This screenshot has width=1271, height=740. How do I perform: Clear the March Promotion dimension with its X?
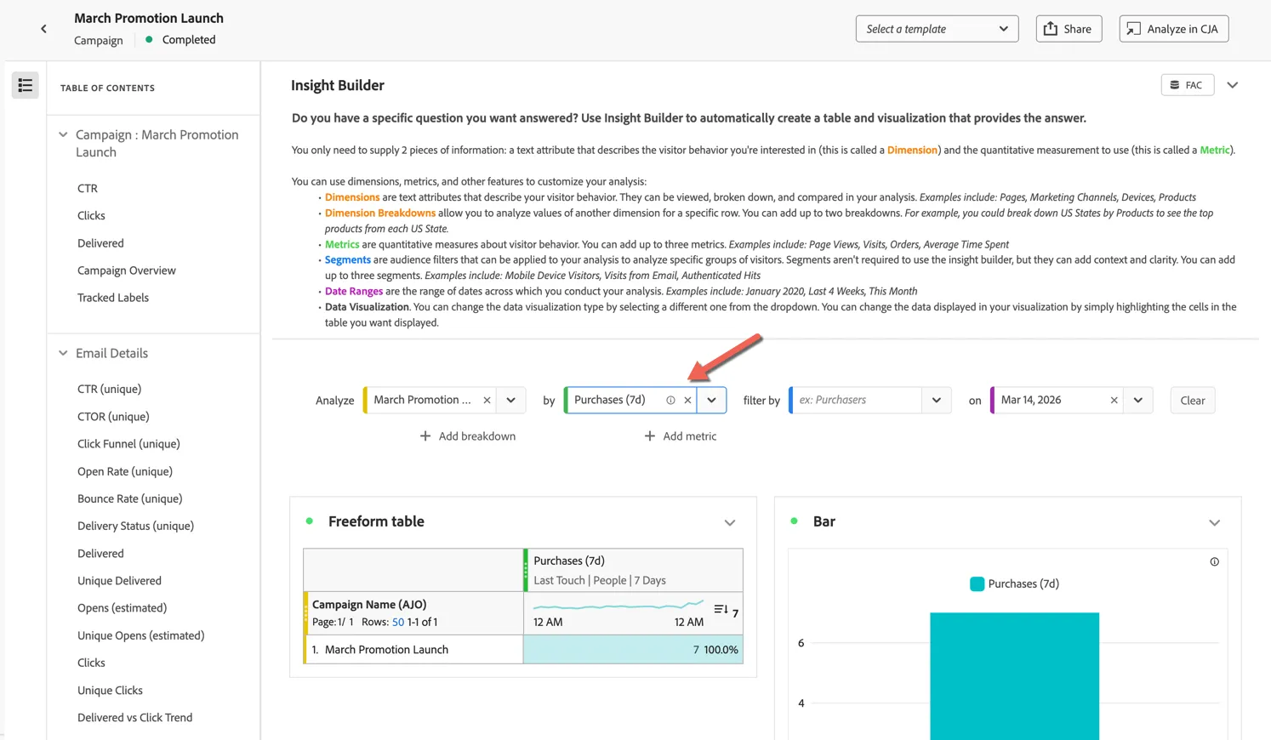click(487, 400)
